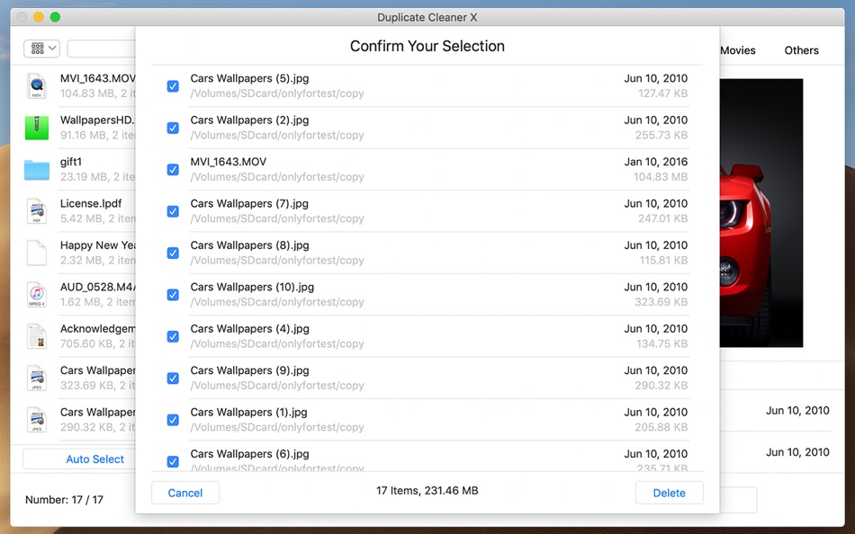855x534 pixels.
Task: Click the 104.83 MB size of MVI_1643.MOV
Action: (x=661, y=176)
